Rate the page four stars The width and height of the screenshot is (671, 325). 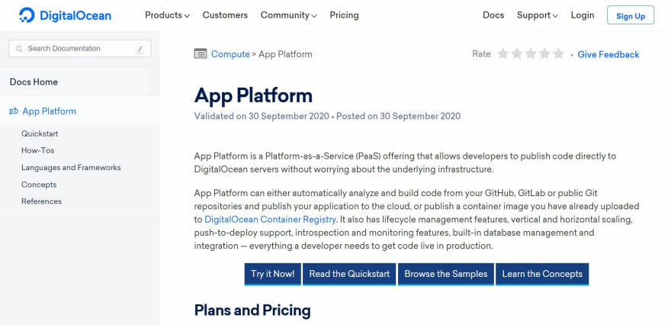click(544, 54)
